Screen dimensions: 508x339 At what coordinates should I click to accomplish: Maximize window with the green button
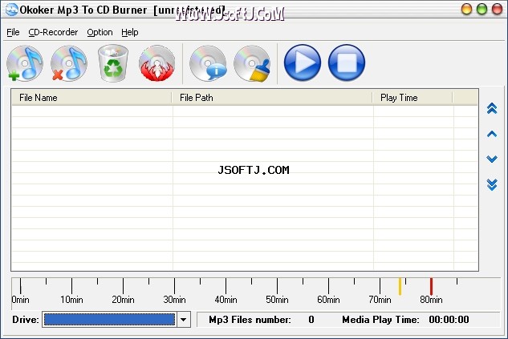482,9
